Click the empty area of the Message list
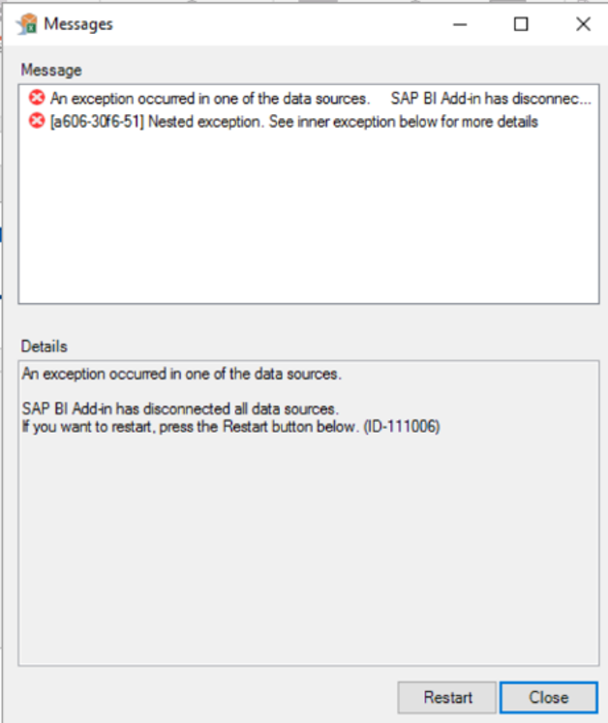Viewport: 608px width, 723px height. pyautogui.click(x=309, y=217)
